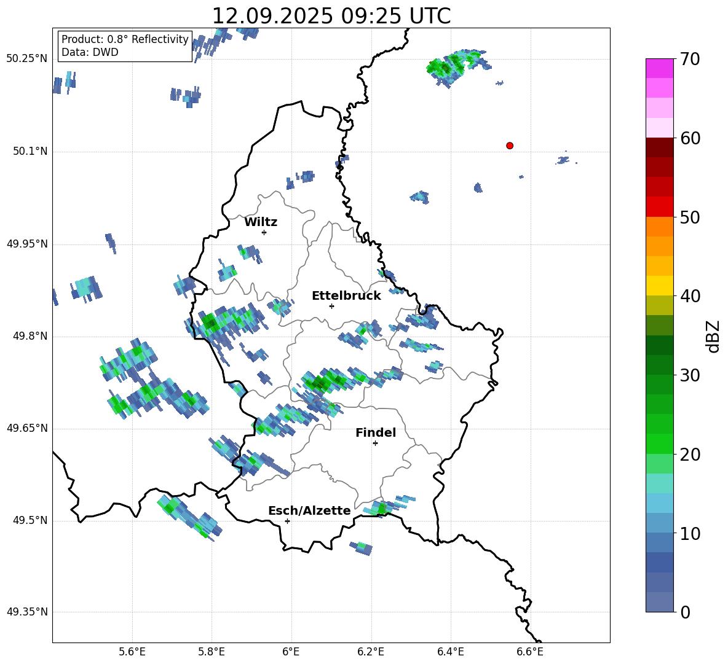Screen dimensions: 728x664
Task: Click the cross marker below Wiltz
Action: (x=264, y=232)
